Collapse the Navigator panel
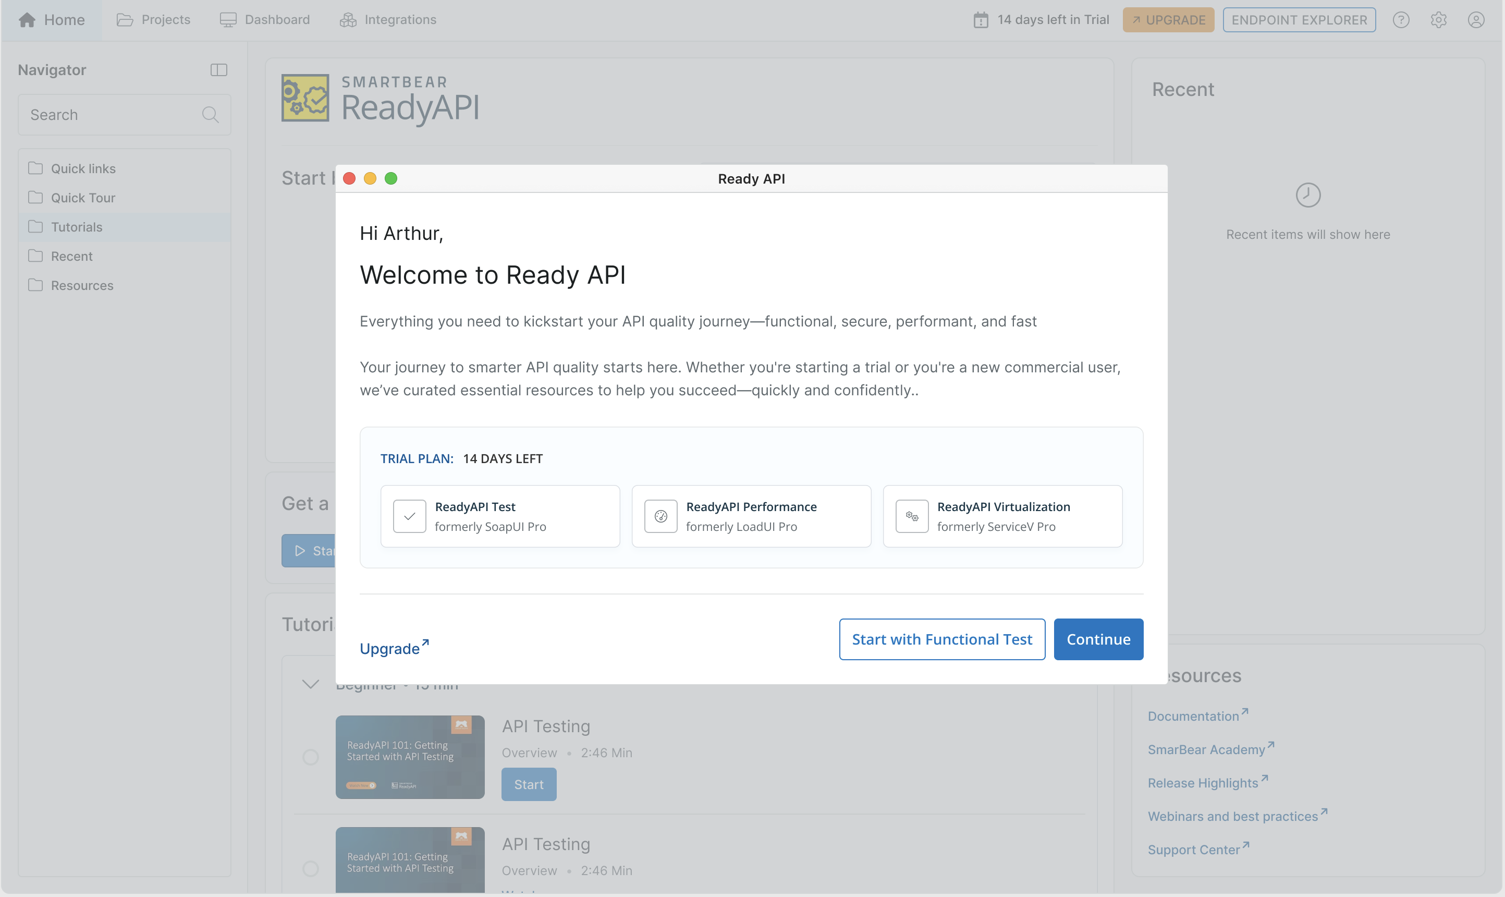The height and width of the screenshot is (897, 1505). click(219, 70)
